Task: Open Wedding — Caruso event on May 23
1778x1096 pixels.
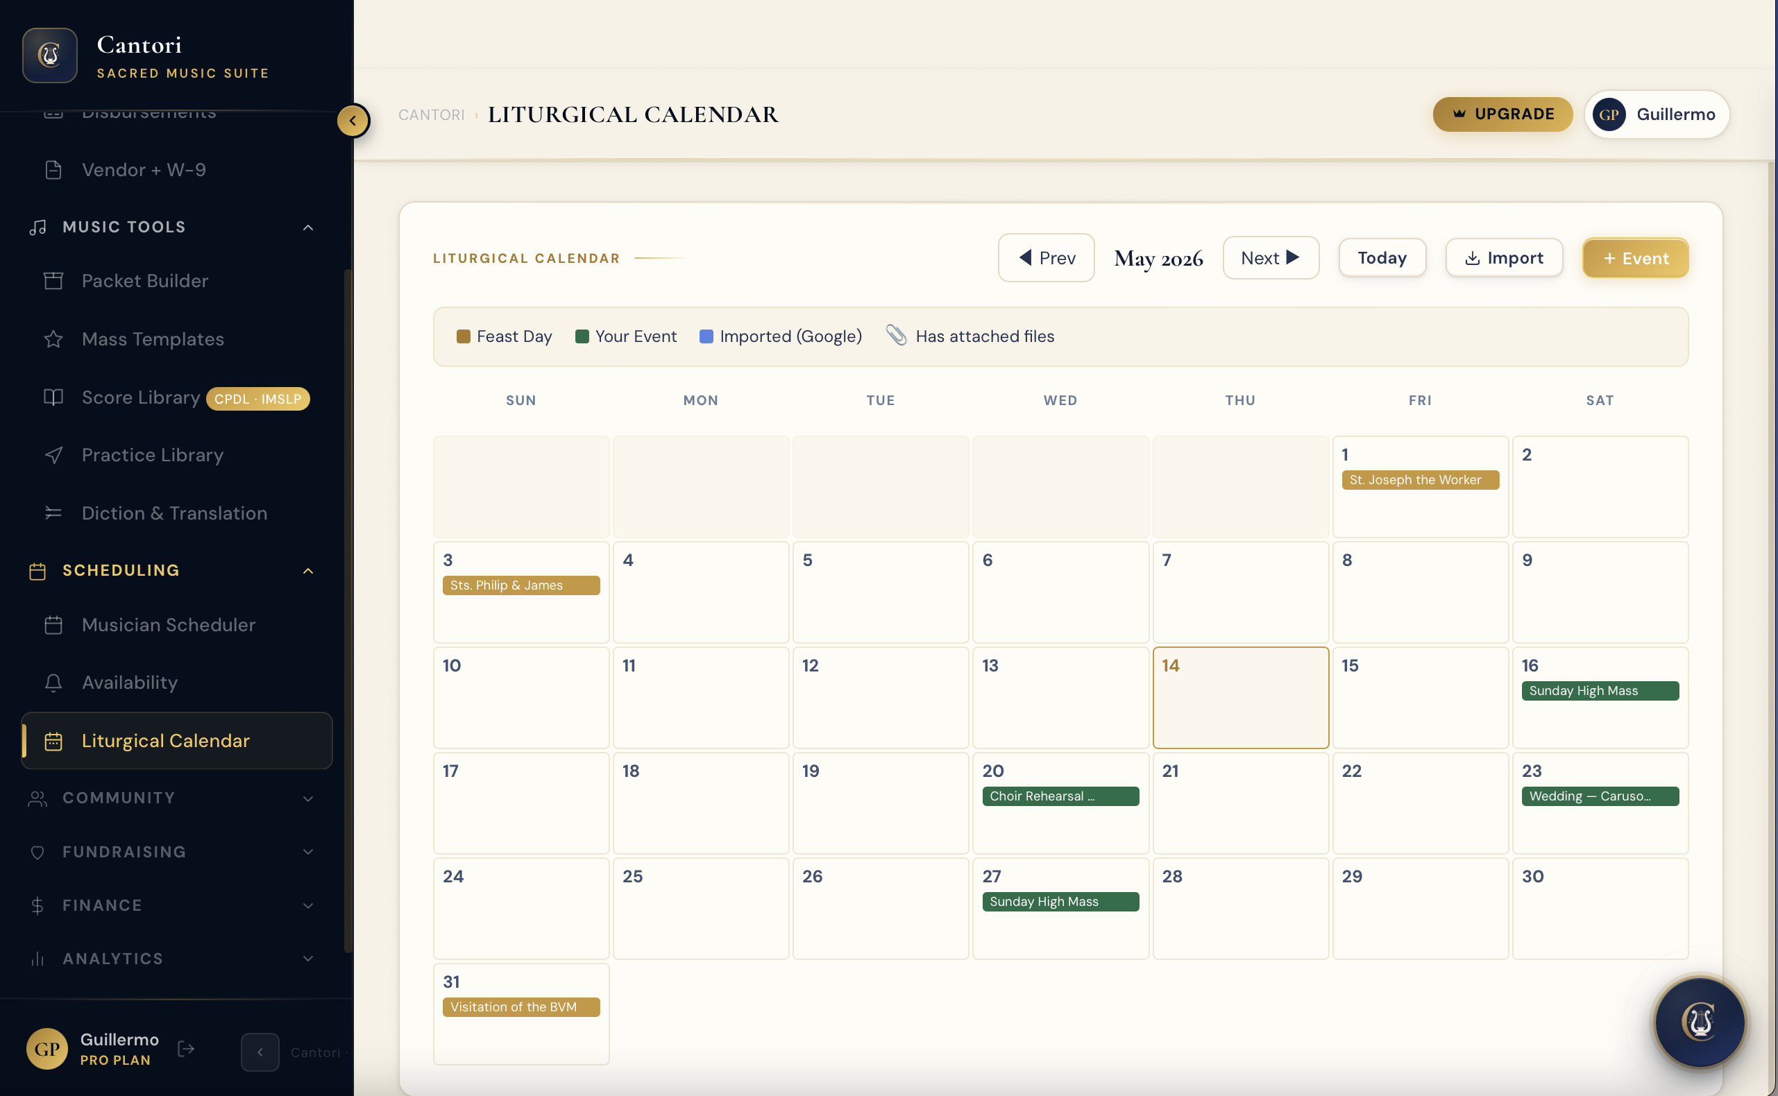Action: pos(1600,796)
